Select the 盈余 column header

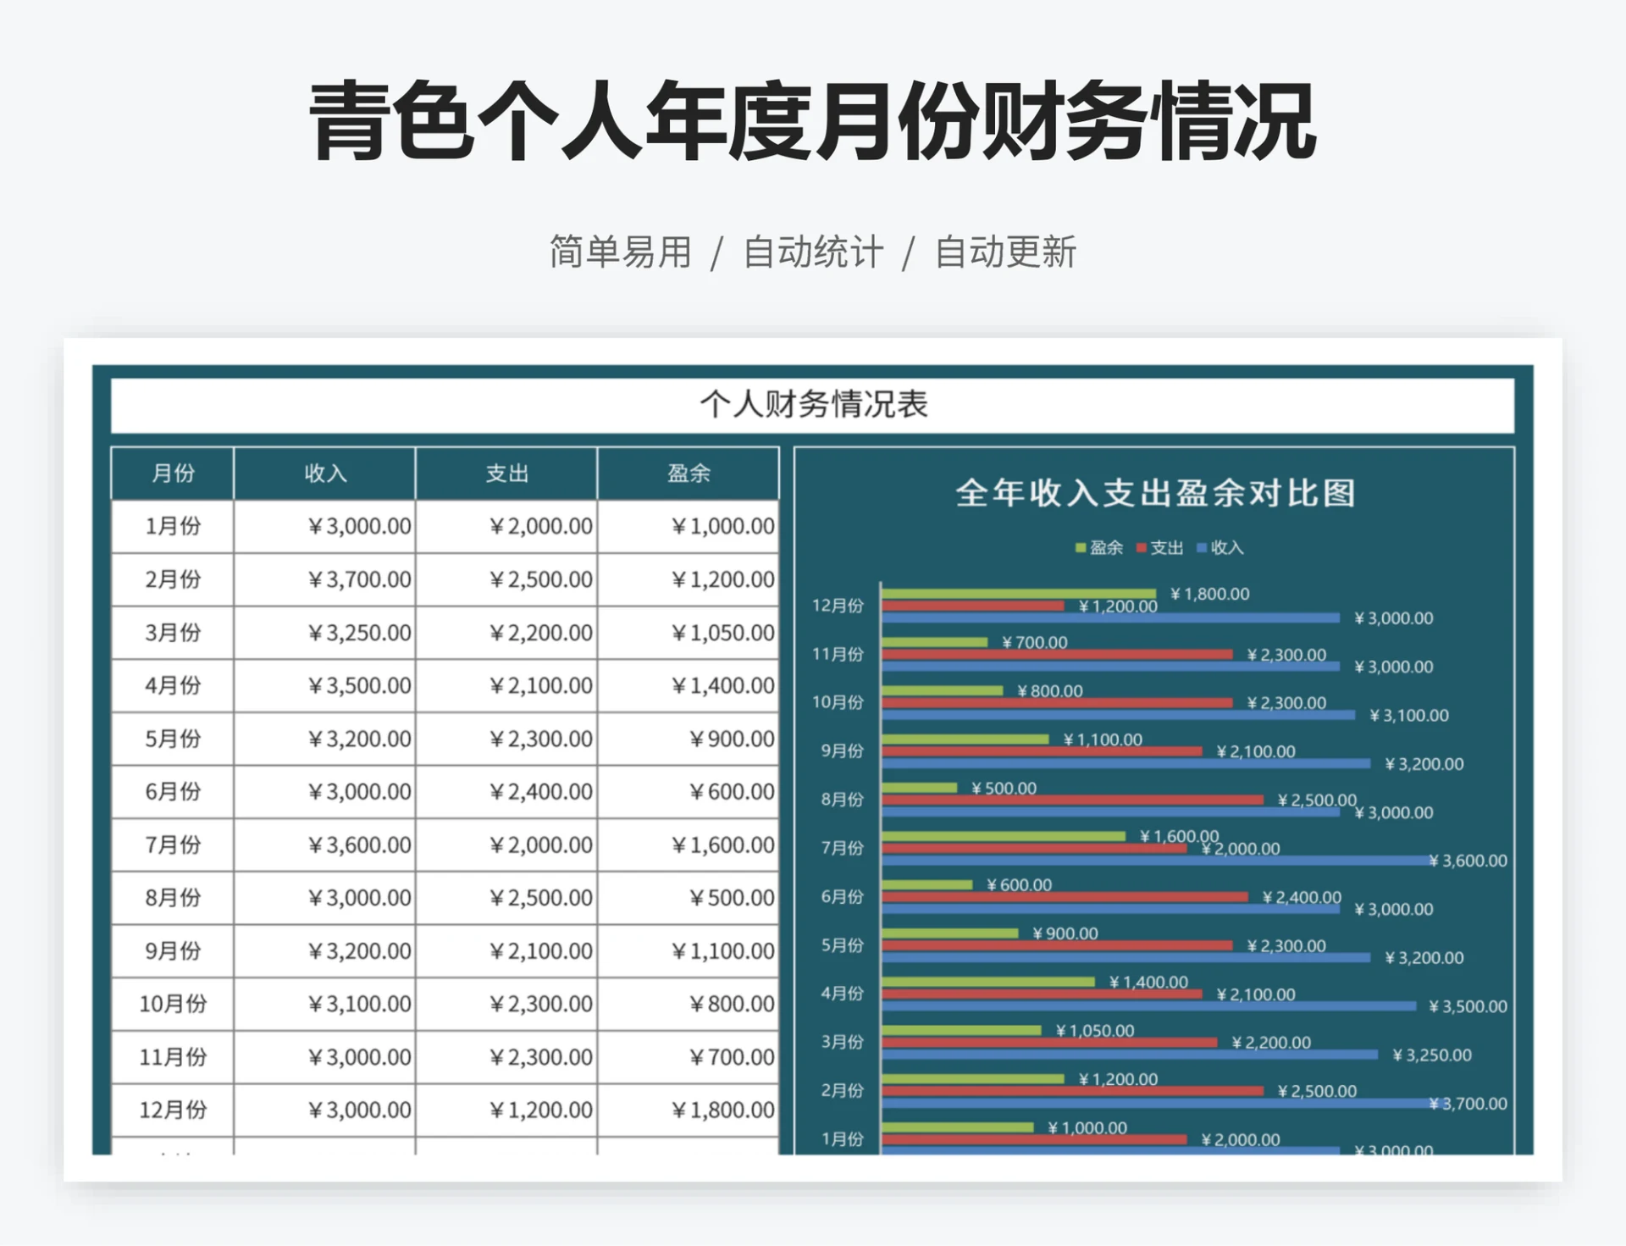(x=688, y=474)
